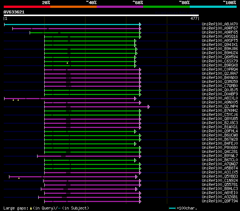This screenshot has width=240, height=211.
Task: Open the UniRef100_A3Z6B1 hit label
Action: coord(220,197)
